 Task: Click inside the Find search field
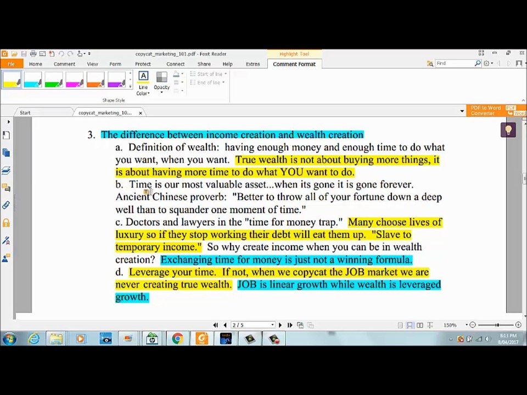click(x=455, y=63)
